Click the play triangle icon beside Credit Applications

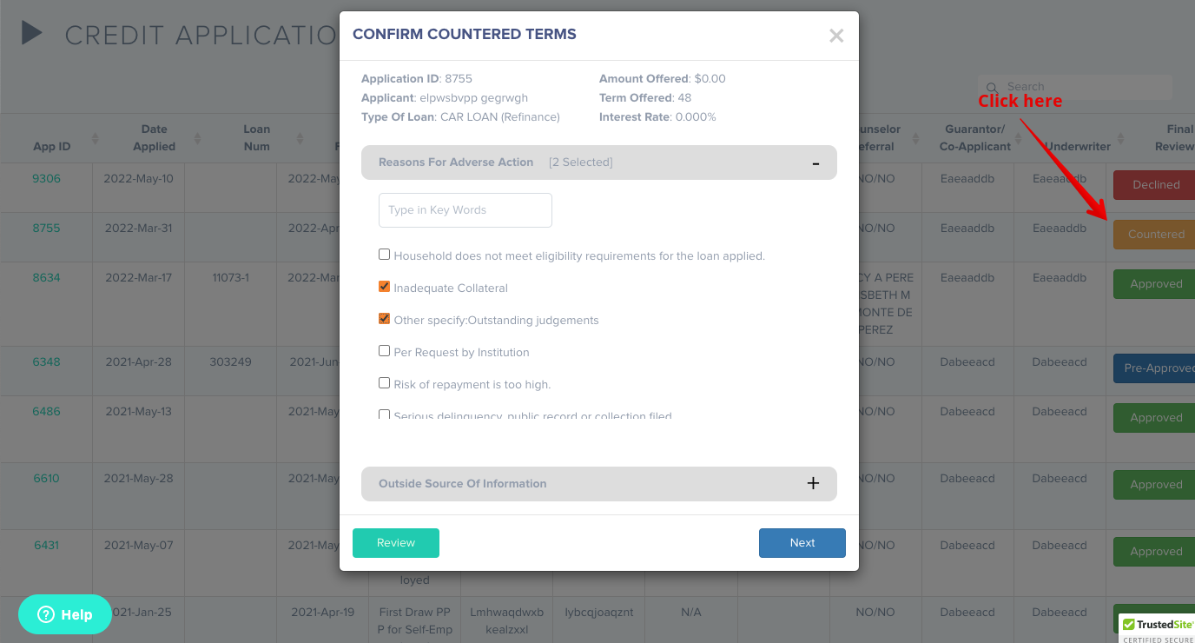32,33
